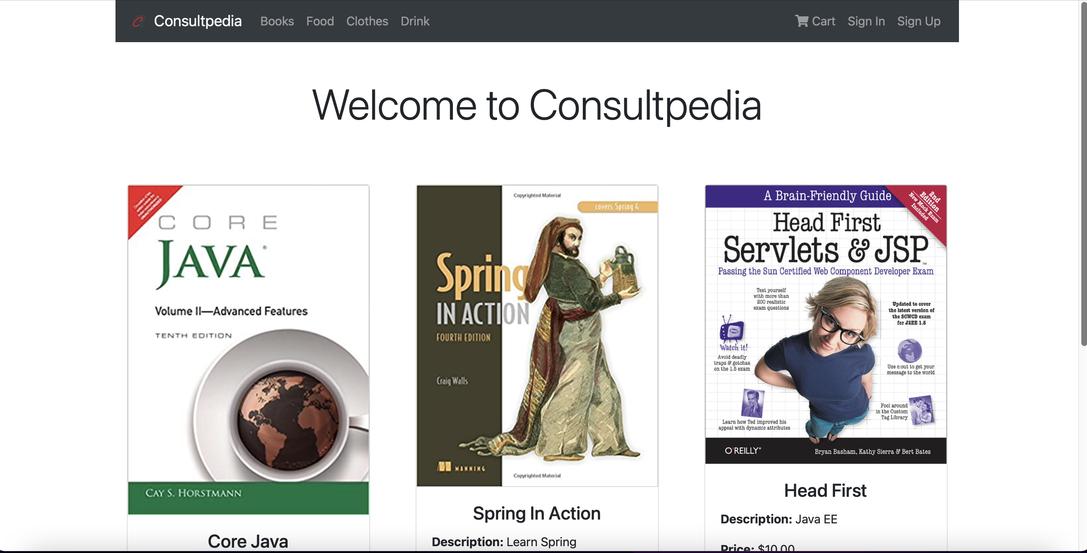Image resolution: width=1087 pixels, height=553 pixels.
Task: Open the Drink menu
Action: click(415, 21)
